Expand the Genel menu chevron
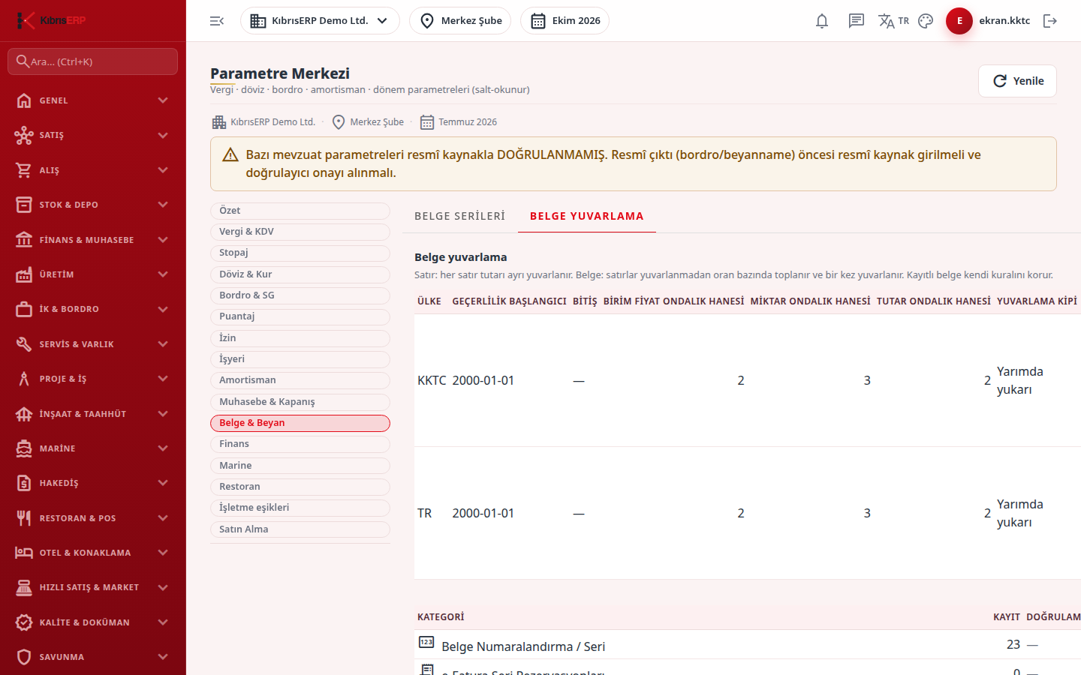This screenshot has width=1081, height=675. coord(163,100)
